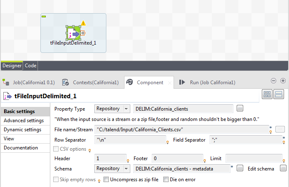The height and width of the screenshot is (187, 289).
Task: Click the Contexts clipboard icon
Action: 66,82
